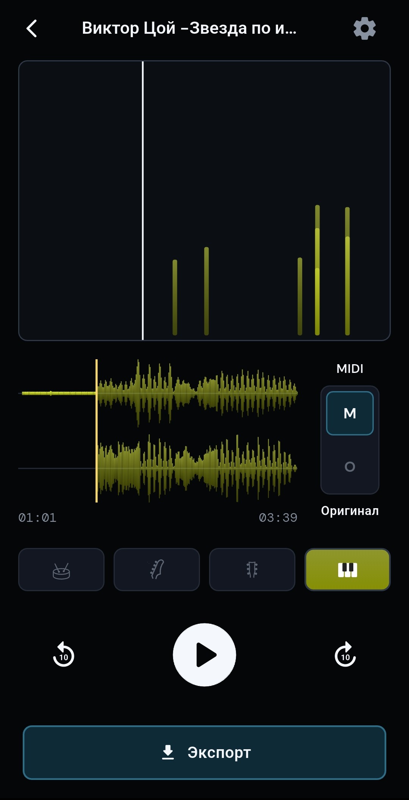Go back with the arrow icon

tap(32, 28)
